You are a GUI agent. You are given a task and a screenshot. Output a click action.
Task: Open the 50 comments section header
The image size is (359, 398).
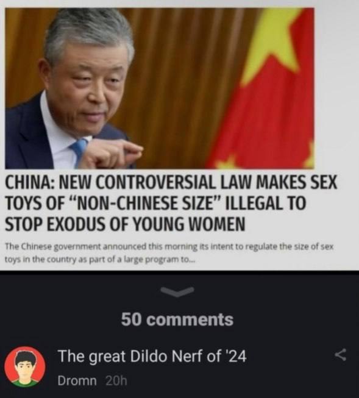click(177, 319)
